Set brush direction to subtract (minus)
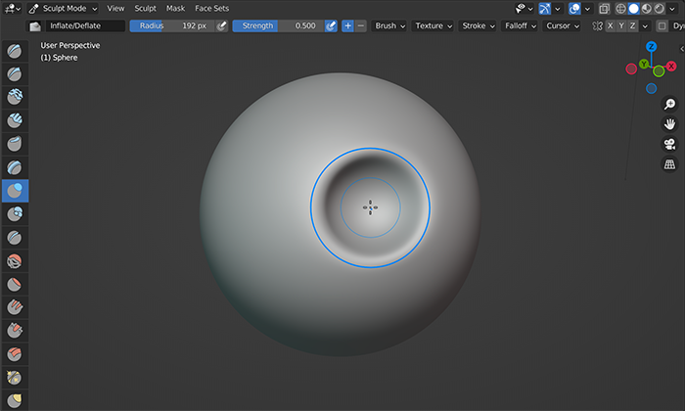 click(361, 26)
